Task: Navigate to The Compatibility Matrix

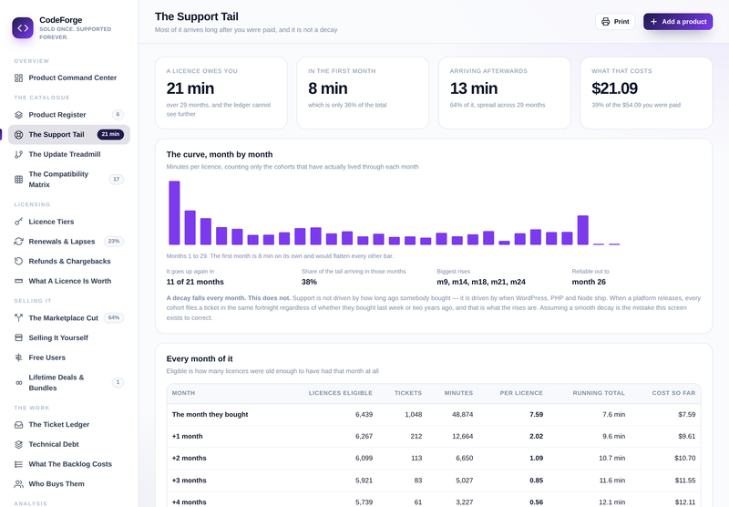Action: 69,179
